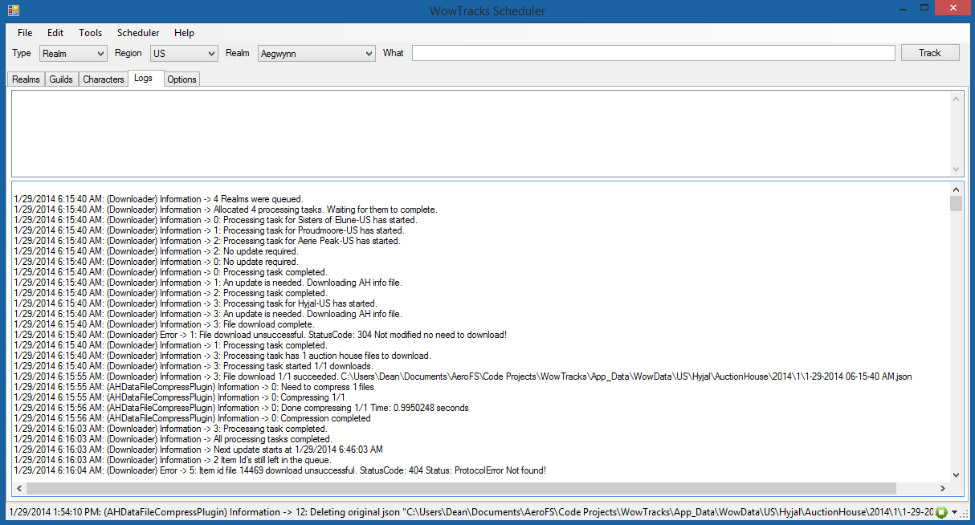Open the File menu
The image size is (975, 525).
[x=25, y=33]
